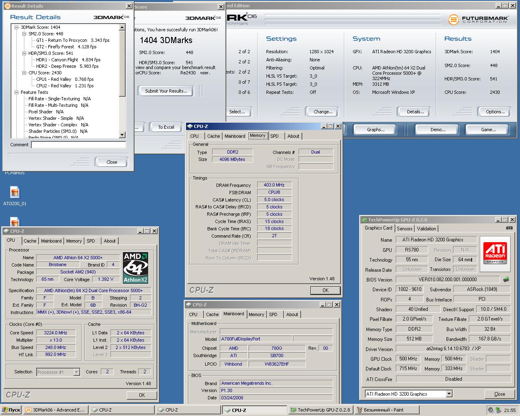
Task: Click BIOS save chip icon in GPU-Z
Action: point(506,279)
